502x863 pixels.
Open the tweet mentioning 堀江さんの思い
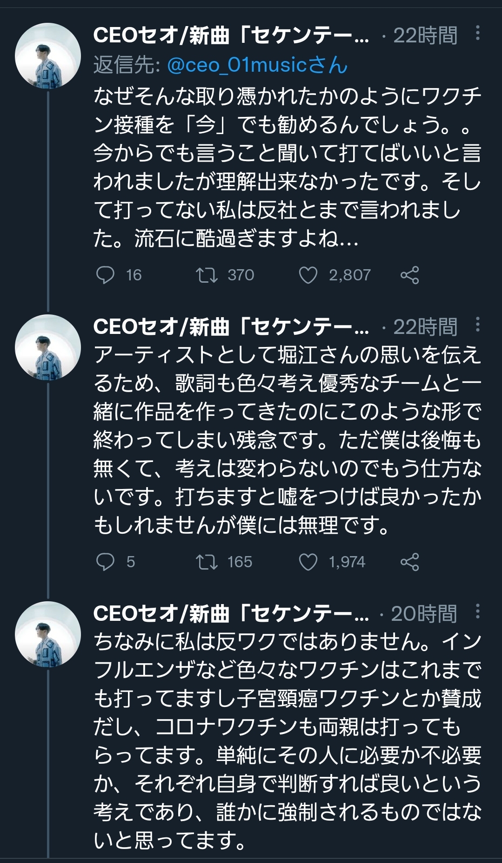coord(287,440)
